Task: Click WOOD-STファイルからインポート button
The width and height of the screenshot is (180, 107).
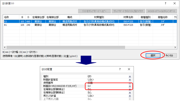Action: tap(161, 11)
